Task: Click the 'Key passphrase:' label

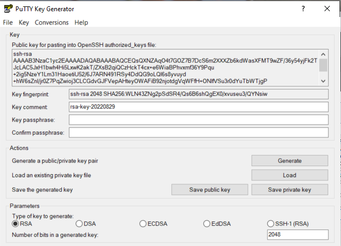Action: [x=34, y=120]
